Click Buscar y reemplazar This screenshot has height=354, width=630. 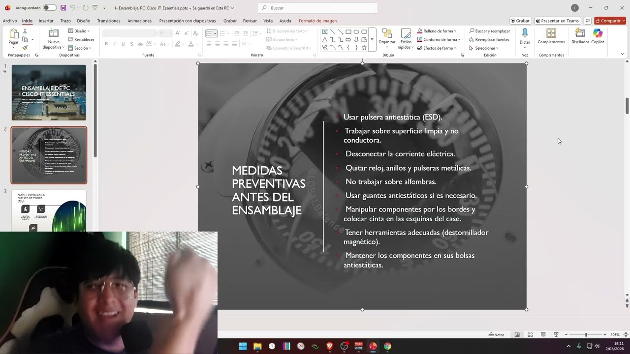click(489, 31)
